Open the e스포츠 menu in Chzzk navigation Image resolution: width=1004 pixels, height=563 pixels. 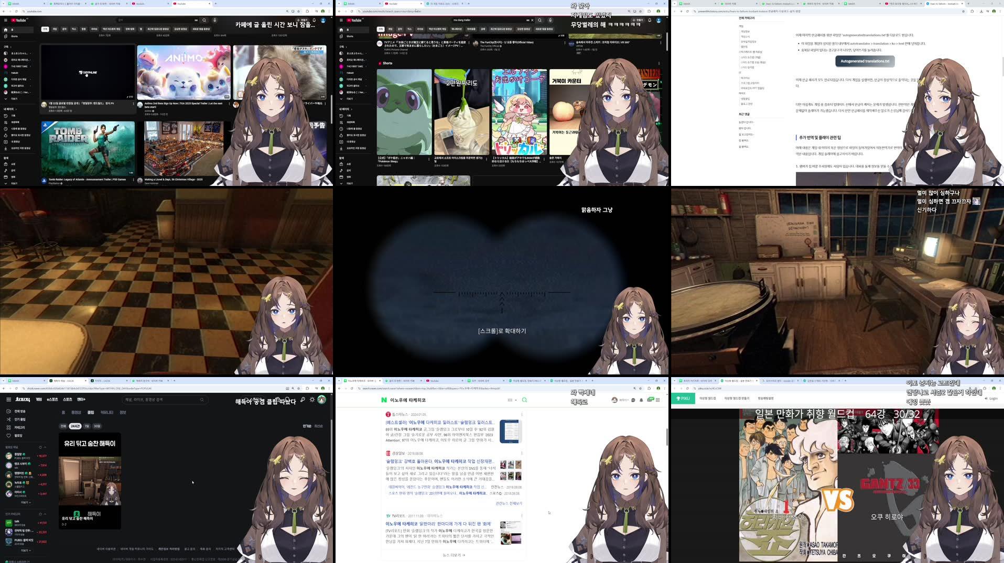52,399
